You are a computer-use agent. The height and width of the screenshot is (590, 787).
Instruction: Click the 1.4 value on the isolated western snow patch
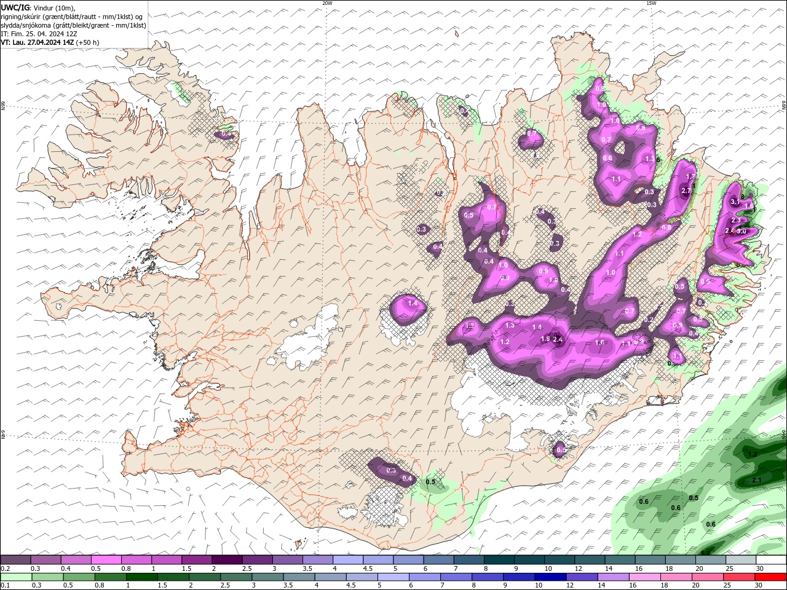(x=413, y=303)
